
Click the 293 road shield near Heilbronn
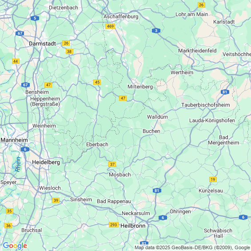point(113,225)
